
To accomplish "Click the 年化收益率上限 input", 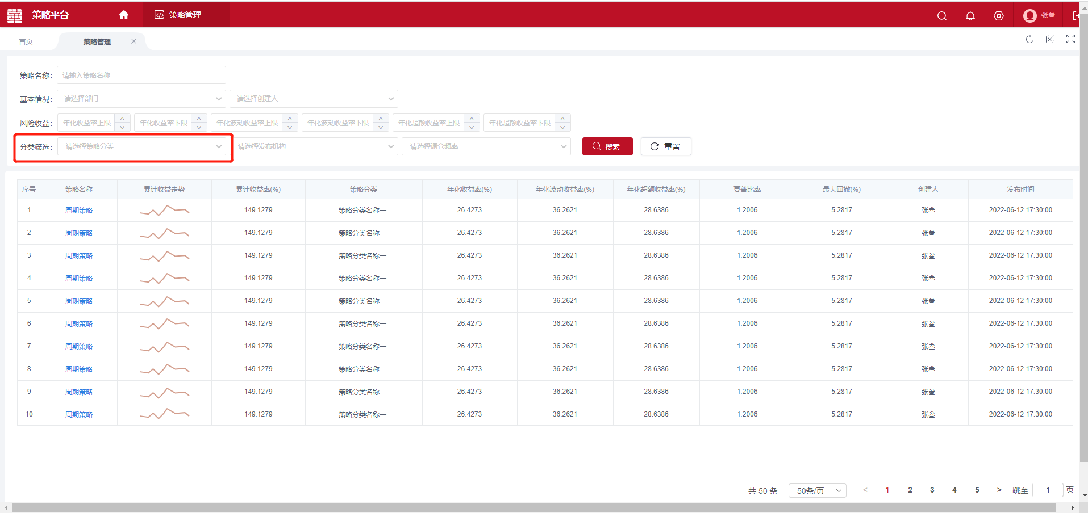I will 86,123.
